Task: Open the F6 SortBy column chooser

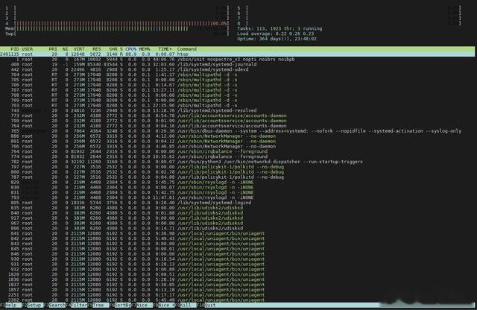Action: click(120, 305)
